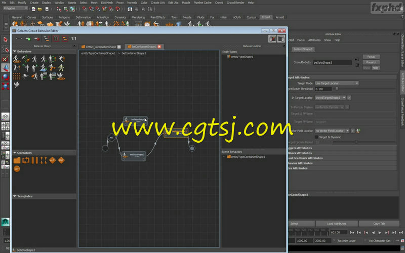
Task: Click the horizontal layout icon
Action: (65, 39)
